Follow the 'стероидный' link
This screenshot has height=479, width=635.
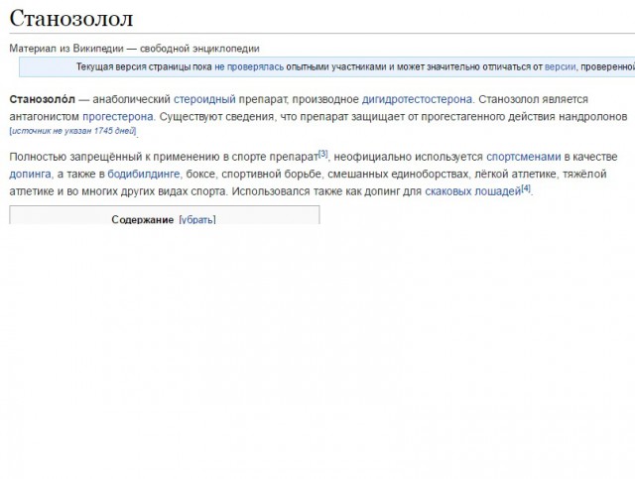point(204,99)
